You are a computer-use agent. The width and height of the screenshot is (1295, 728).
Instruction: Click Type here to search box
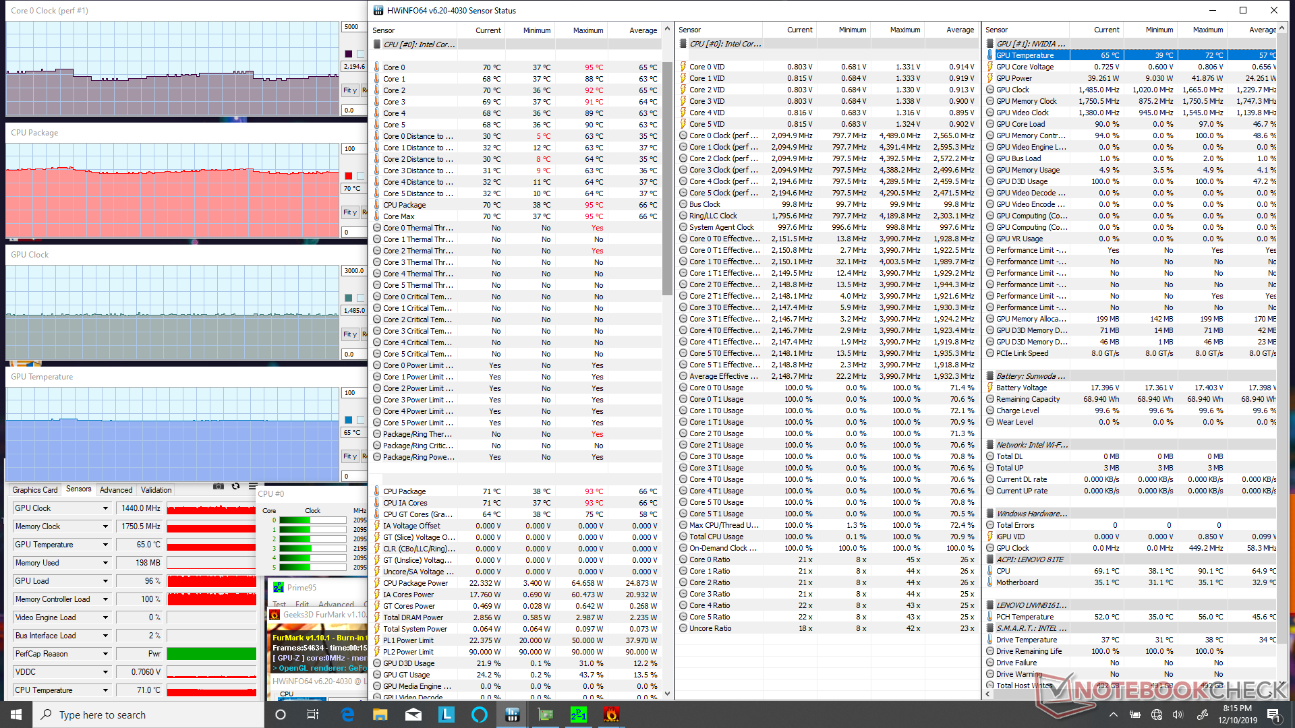[148, 715]
